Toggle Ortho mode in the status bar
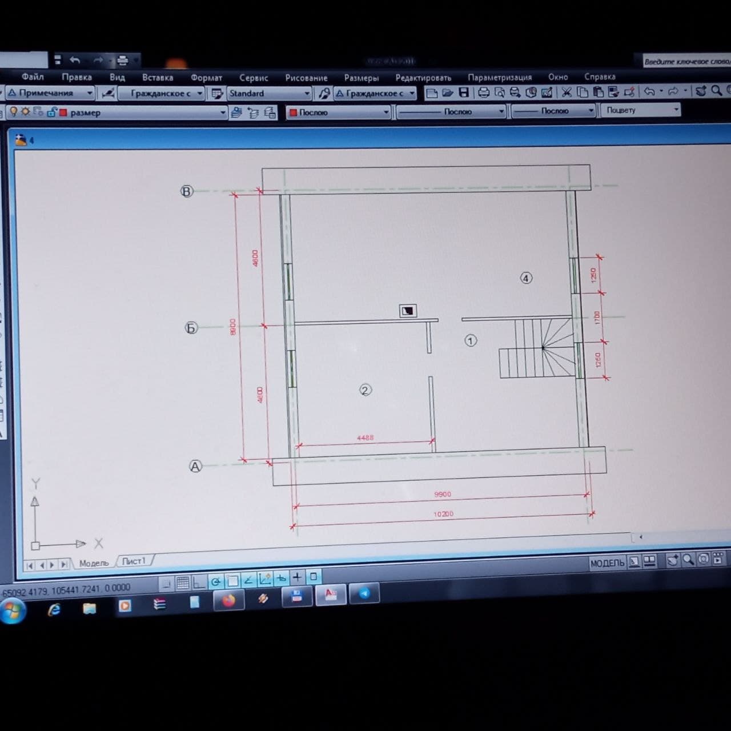Screen dimensions: 731x731 point(199,583)
